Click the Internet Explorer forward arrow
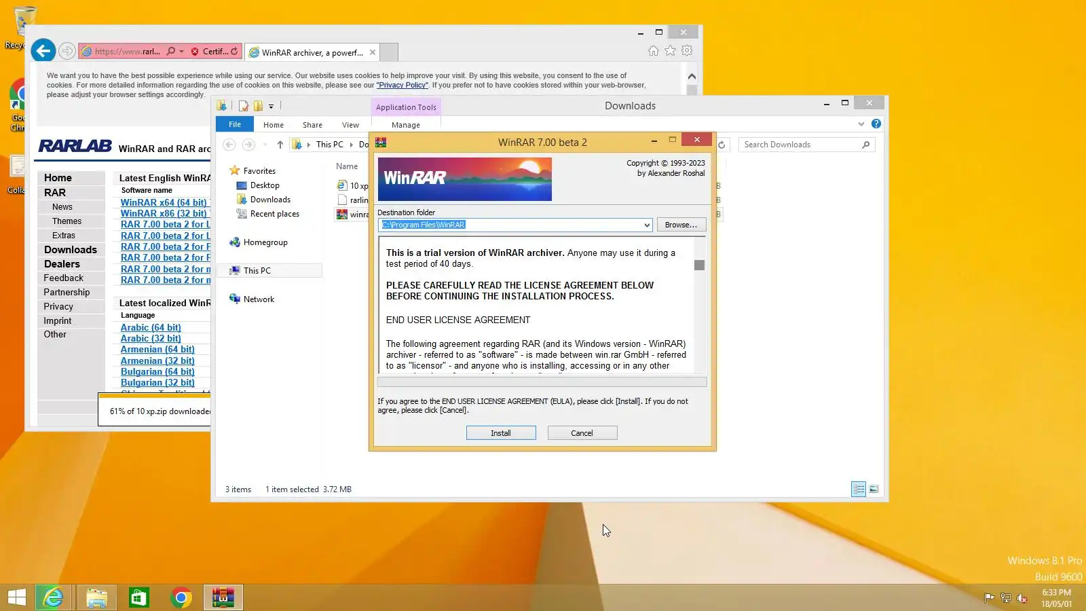The image size is (1086, 611). point(67,51)
